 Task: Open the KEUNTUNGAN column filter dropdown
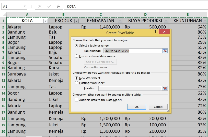tap(205, 21)
